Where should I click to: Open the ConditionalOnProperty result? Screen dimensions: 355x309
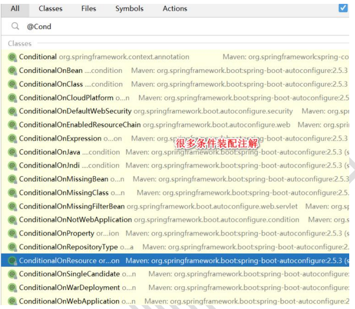[175, 233]
